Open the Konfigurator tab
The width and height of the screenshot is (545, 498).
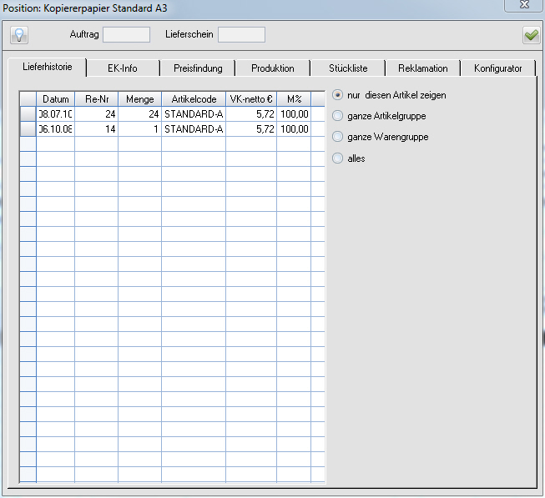(497, 68)
